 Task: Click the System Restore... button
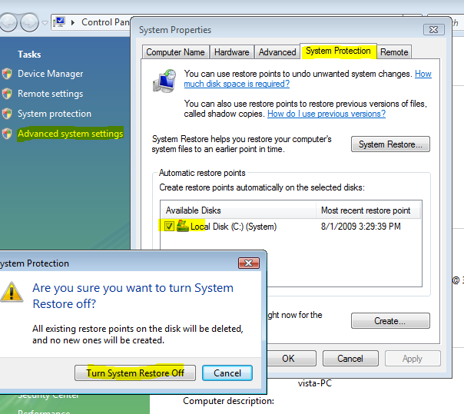pos(390,144)
